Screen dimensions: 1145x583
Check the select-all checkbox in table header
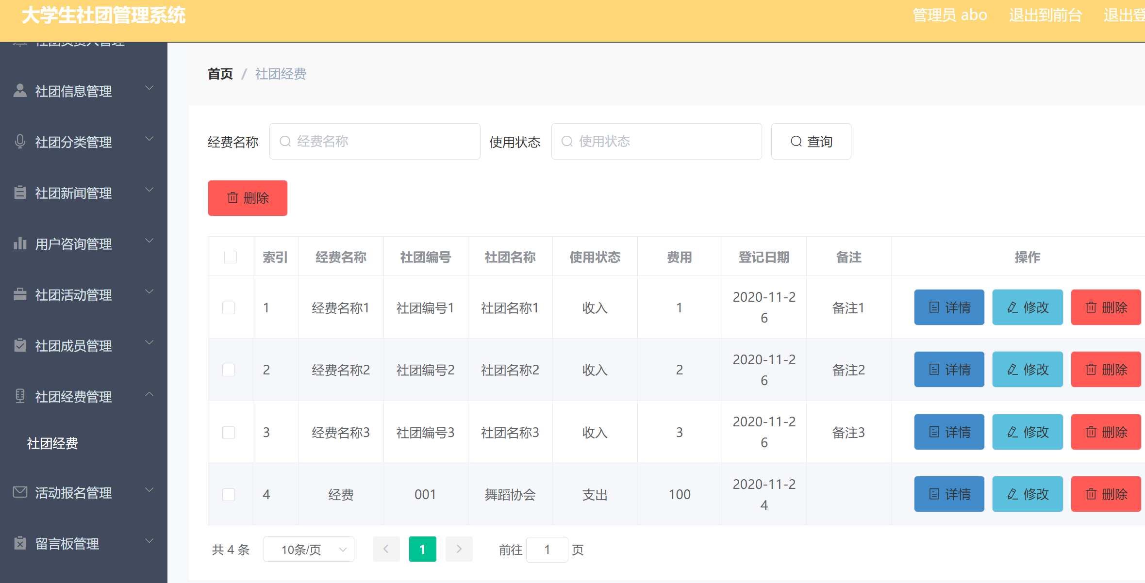click(x=230, y=257)
